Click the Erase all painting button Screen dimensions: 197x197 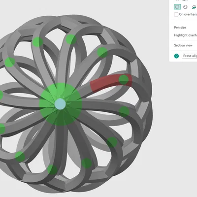[x=190, y=56]
